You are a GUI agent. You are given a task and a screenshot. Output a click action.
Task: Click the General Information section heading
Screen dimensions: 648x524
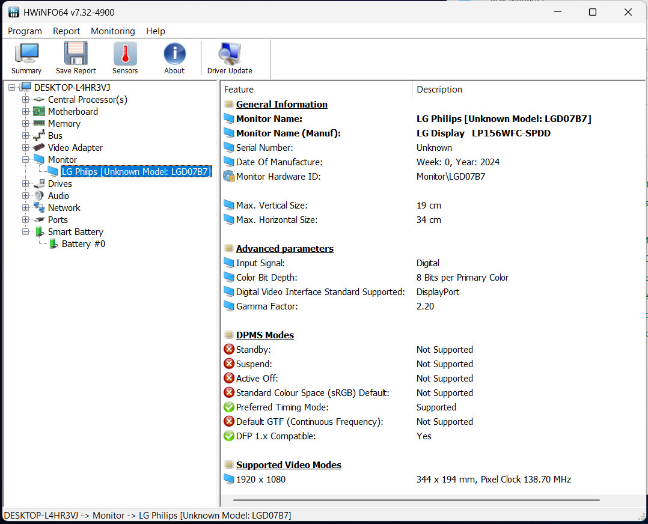282,105
